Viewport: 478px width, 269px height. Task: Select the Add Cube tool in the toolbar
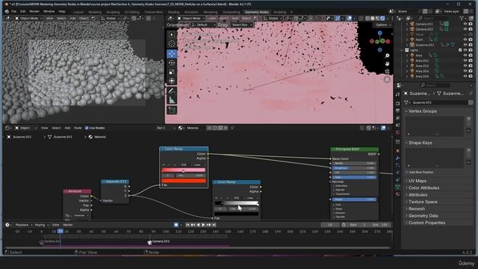point(172,110)
